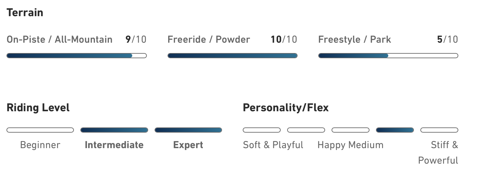This screenshot has height=185, width=492.
Task: Click the last flex segment above Stiff & Powerful
Action: click(439, 130)
